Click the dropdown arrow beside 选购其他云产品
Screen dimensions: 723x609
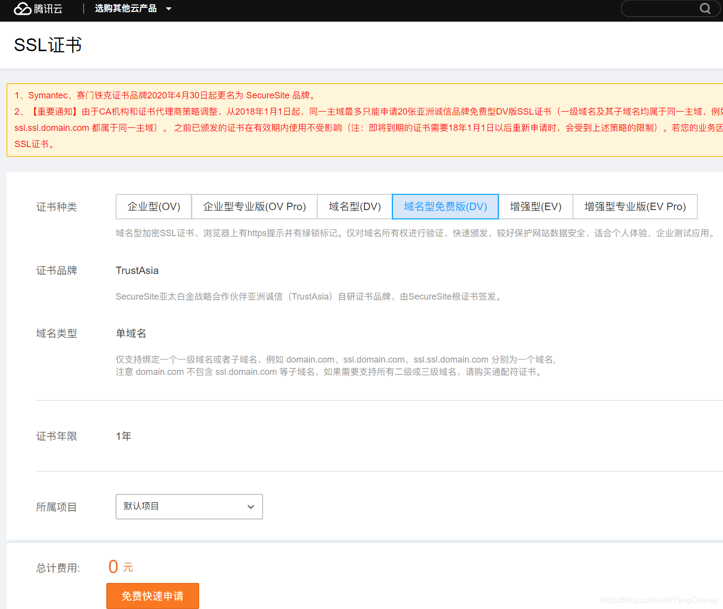pos(169,9)
